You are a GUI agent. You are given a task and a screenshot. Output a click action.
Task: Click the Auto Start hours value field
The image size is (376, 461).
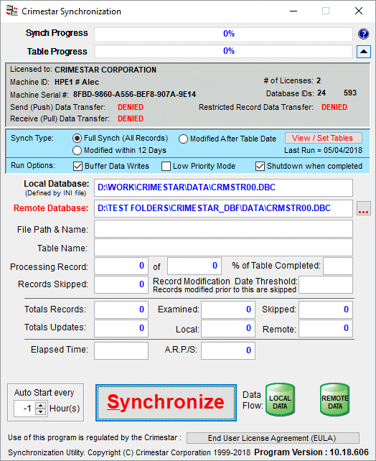pyautogui.click(x=24, y=409)
